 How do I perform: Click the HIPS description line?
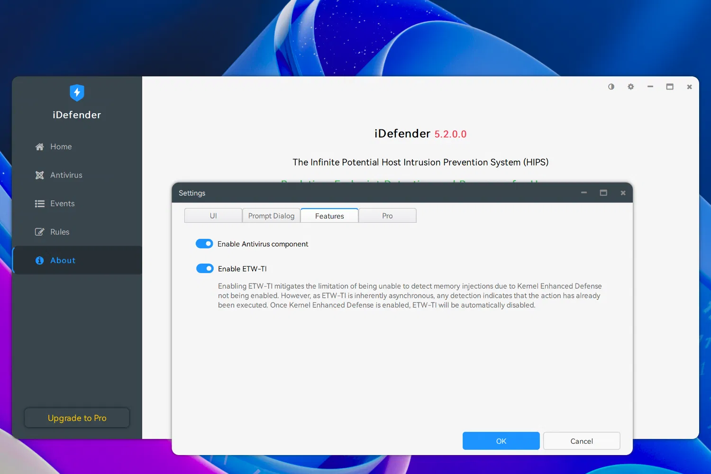pos(420,162)
